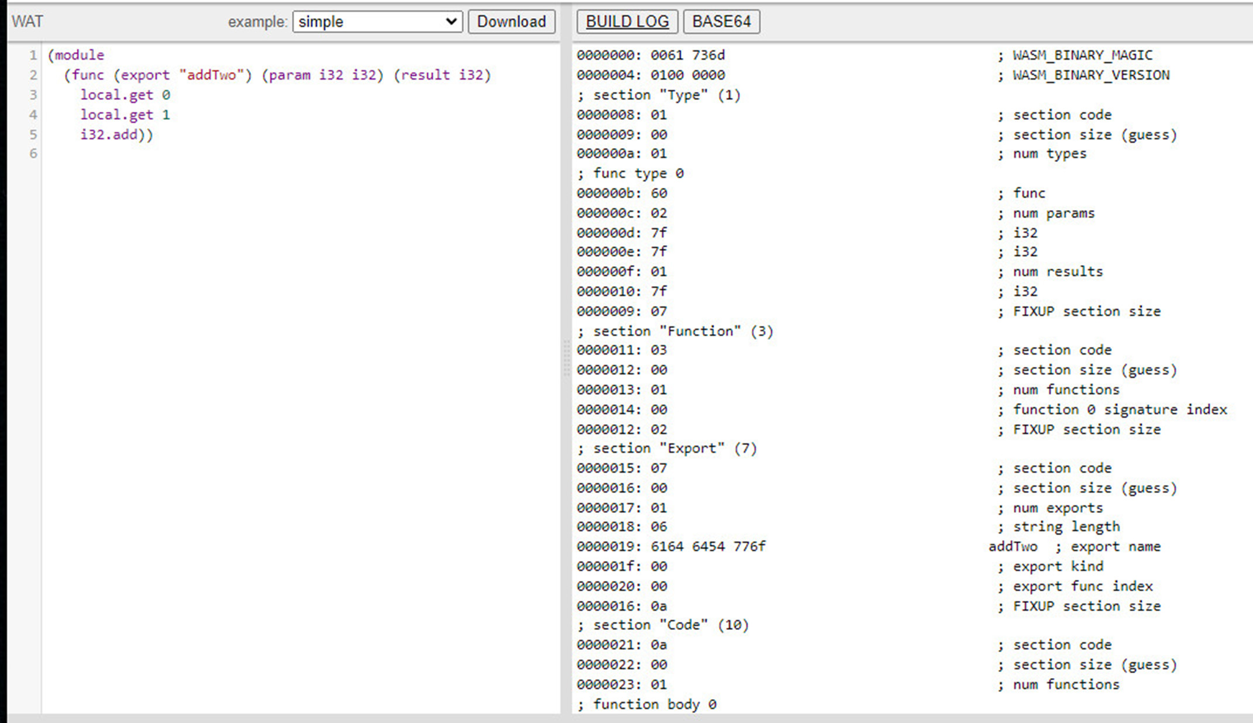Click on i32.add)) line

(x=116, y=135)
